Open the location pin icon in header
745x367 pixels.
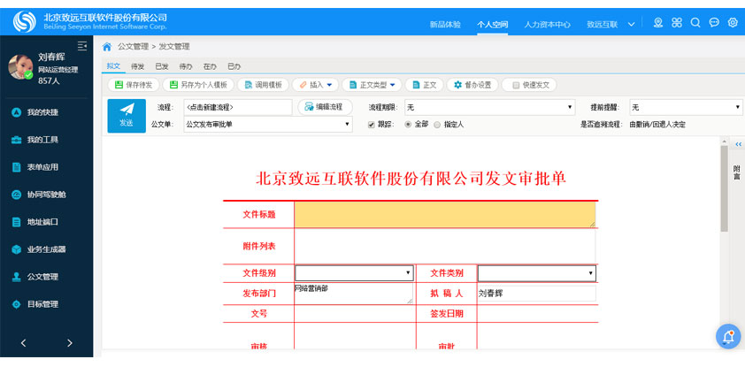click(x=658, y=23)
